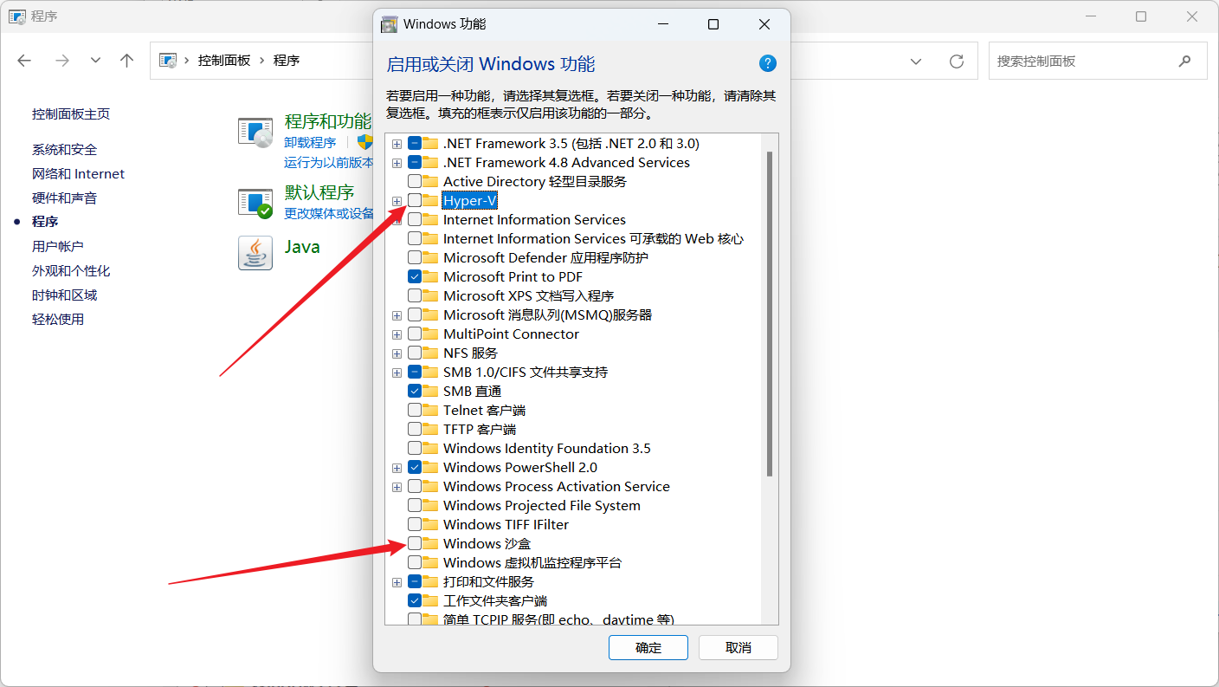1219x687 pixels.
Task: Tick the Telnet 客户端 checkbox
Action: coord(415,410)
